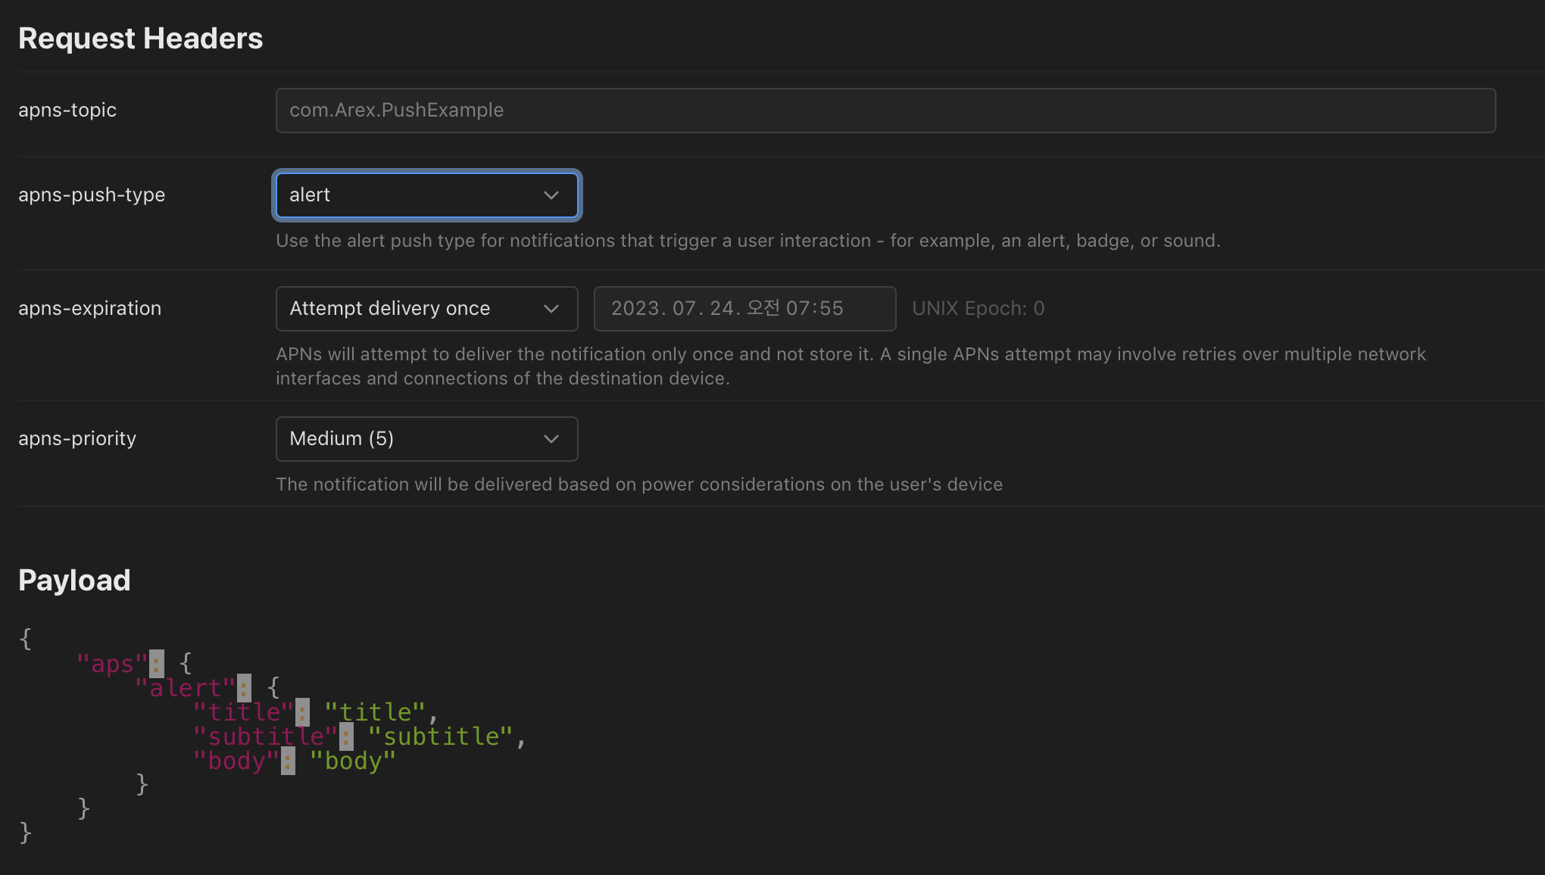Click the final closing brace of payload
The height and width of the screenshot is (875, 1545).
click(26, 833)
